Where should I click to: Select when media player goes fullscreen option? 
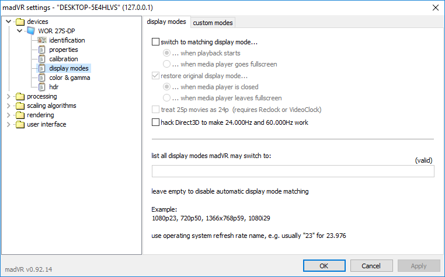(x=167, y=64)
